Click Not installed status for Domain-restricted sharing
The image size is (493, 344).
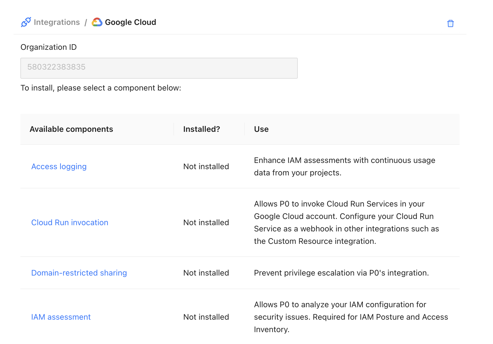tap(206, 273)
